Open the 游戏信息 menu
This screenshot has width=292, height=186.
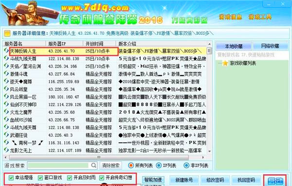[x=230, y=17]
